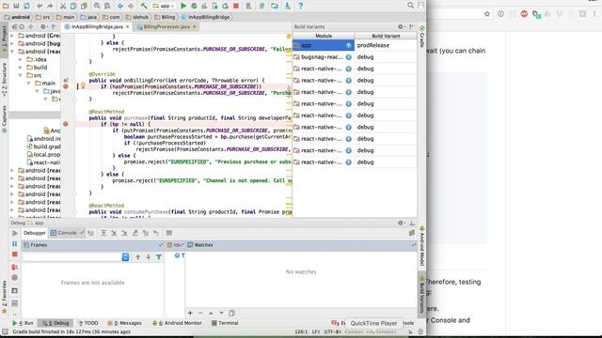The image size is (602, 338).
Task: Click InAppBillingBridge breadcrumb in navigation bar
Action: pyautogui.click(x=205, y=17)
